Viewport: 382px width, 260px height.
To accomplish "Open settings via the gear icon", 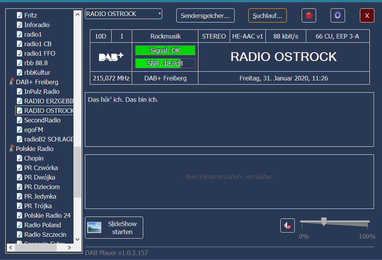I will coord(337,15).
